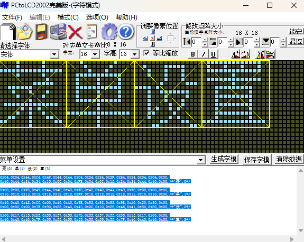The height and width of the screenshot is (242, 304).
Task: Open the notepad text icon
Action: [x=92, y=31]
